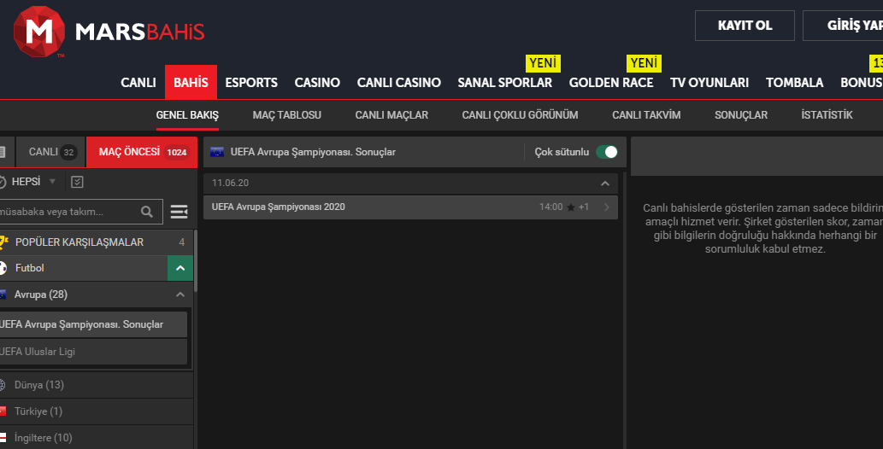This screenshot has width=883, height=449.
Task: Click the Futbol soccer ball icon
Action: (3, 268)
